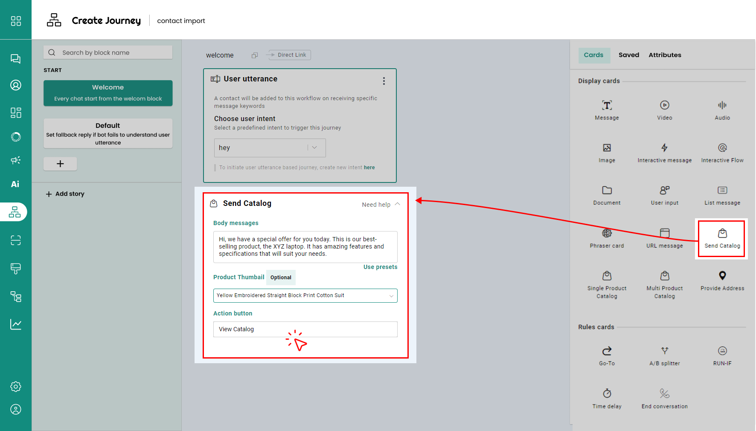Screen dimensions: 756x431
Task: Click the Use presets link
Action: [380, 267]
